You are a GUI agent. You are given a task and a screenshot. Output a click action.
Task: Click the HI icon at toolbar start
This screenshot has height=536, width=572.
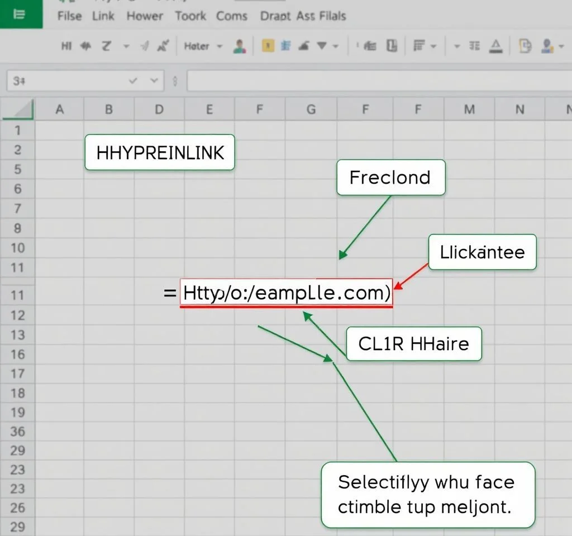[66, 46]
